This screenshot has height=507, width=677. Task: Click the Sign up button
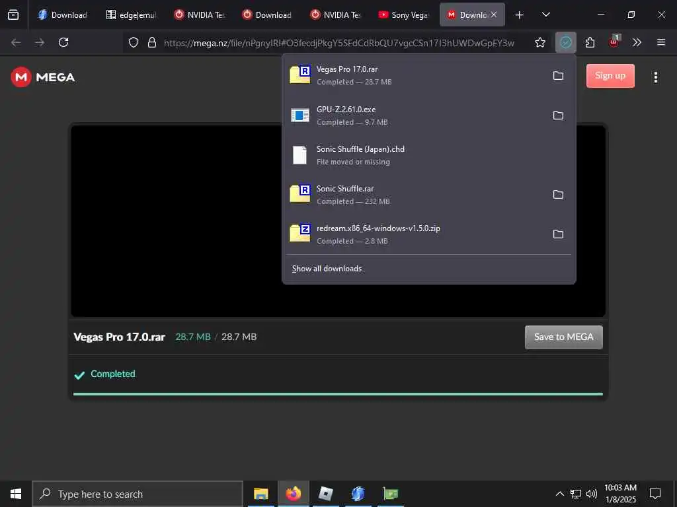(x=610, y=76)
